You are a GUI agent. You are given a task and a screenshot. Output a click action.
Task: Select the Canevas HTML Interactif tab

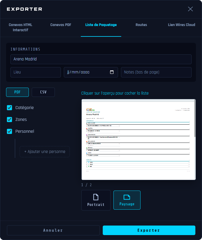(20, 27)
